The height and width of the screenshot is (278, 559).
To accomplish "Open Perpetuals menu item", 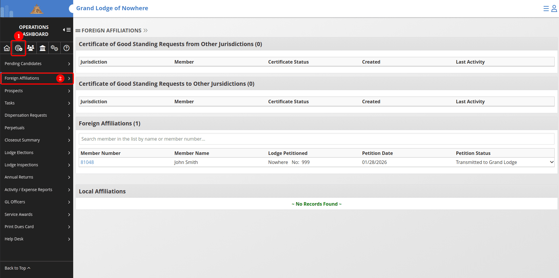I will pyautogui.click(x=37, y=128).
